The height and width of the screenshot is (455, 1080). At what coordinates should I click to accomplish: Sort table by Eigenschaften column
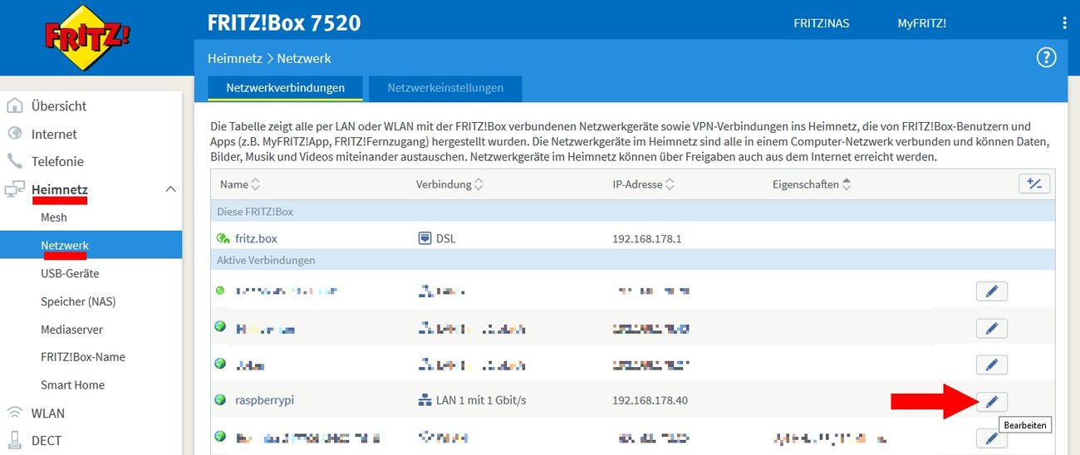click(810, 184)
